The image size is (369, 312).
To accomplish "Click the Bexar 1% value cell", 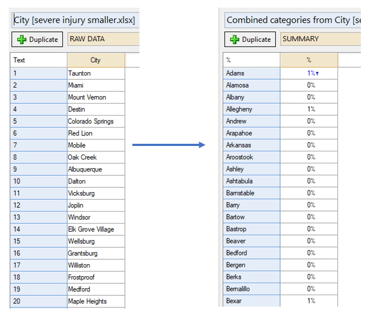I will pyautogui.click(x=309, y=301).
